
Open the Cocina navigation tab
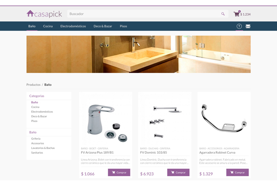[48, 26]
